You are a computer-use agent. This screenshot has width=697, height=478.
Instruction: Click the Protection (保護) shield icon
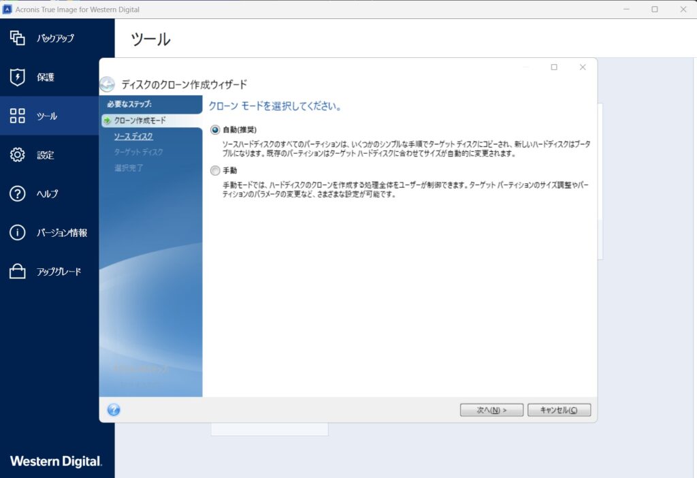(18, 77)
